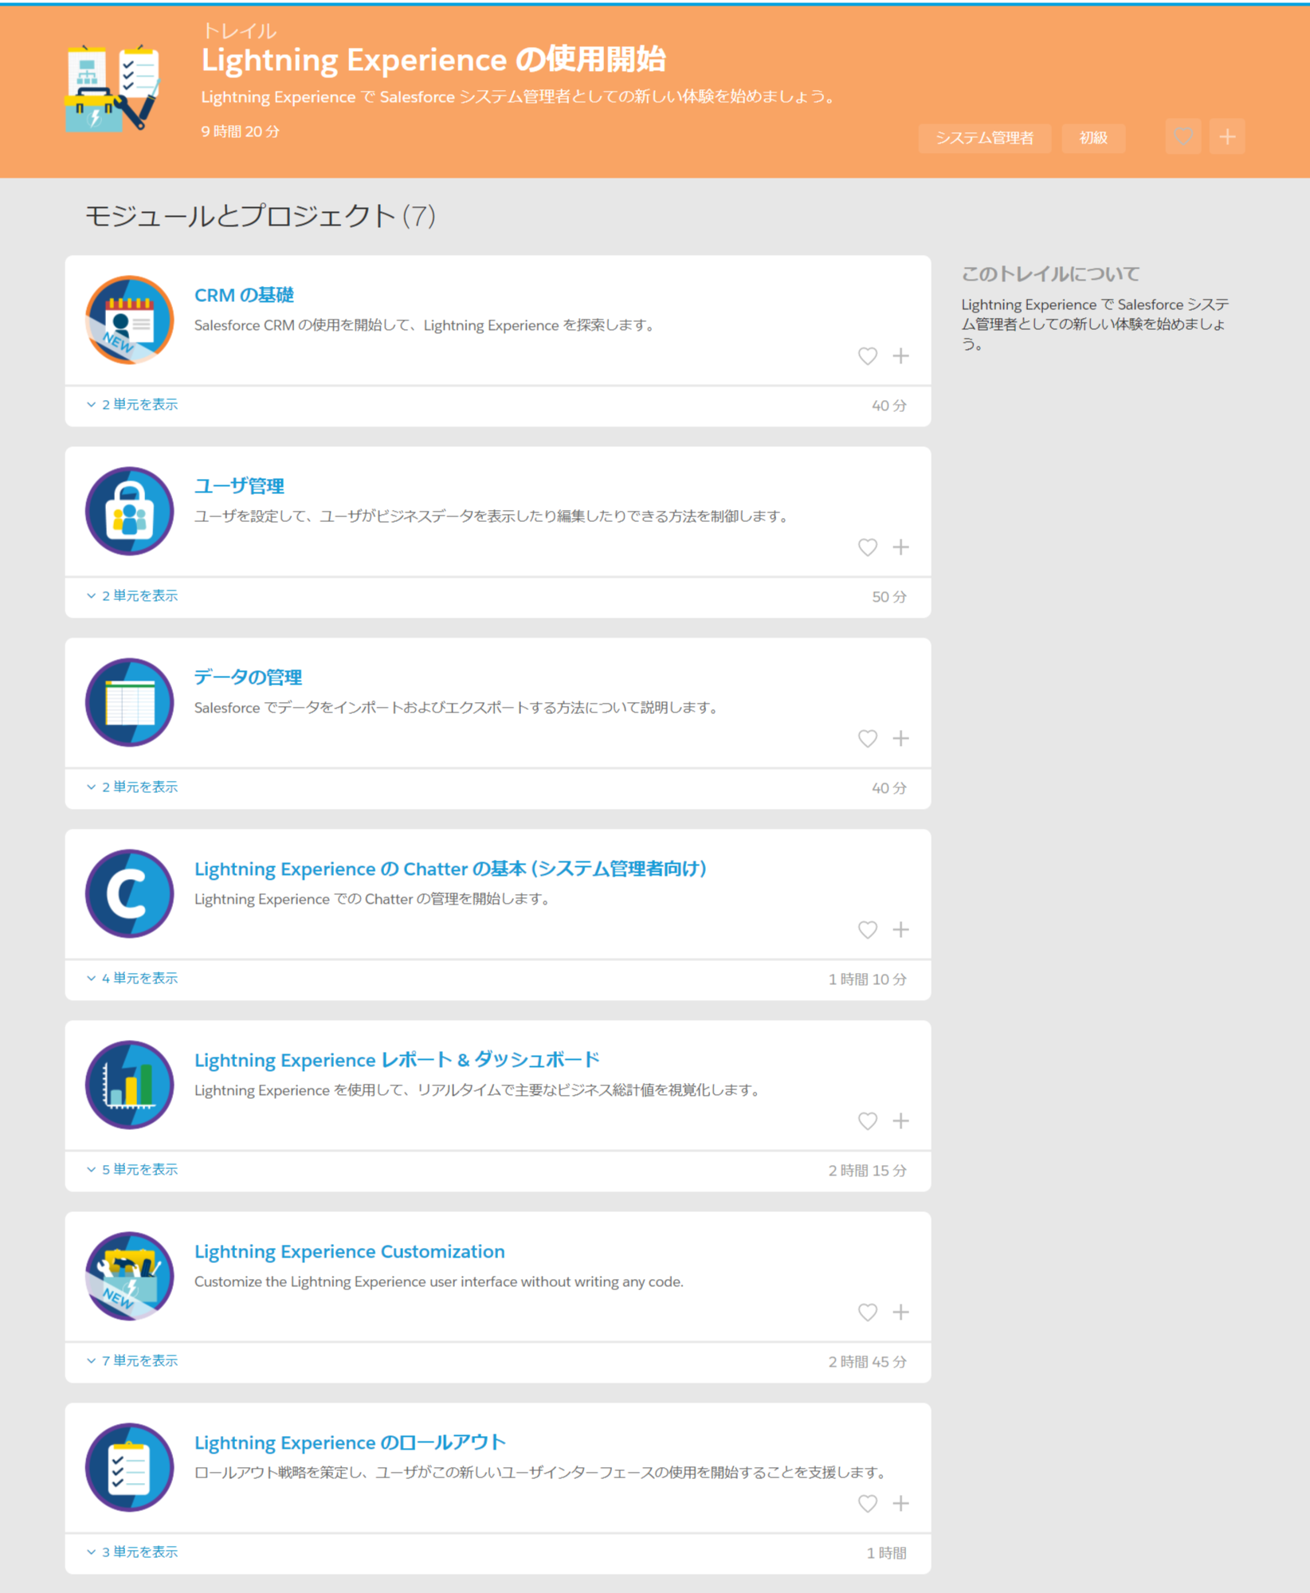Click the 2 時間 45 分 duration text
This screenshot has height=1593, width=1310.
click(x=867, y=1362)
